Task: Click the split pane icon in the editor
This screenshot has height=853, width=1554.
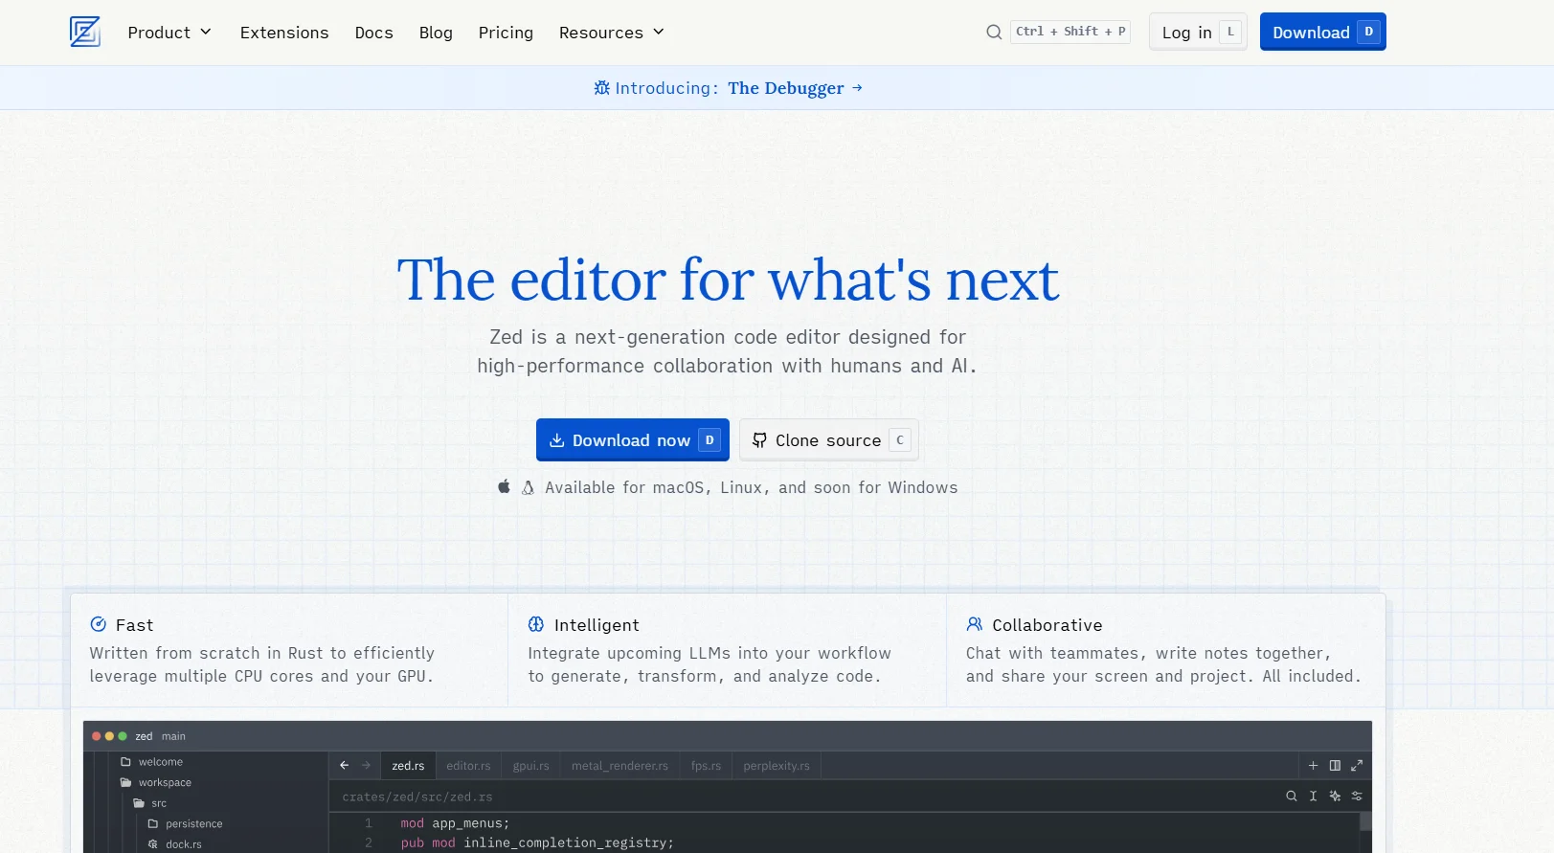Action: 1335,766
